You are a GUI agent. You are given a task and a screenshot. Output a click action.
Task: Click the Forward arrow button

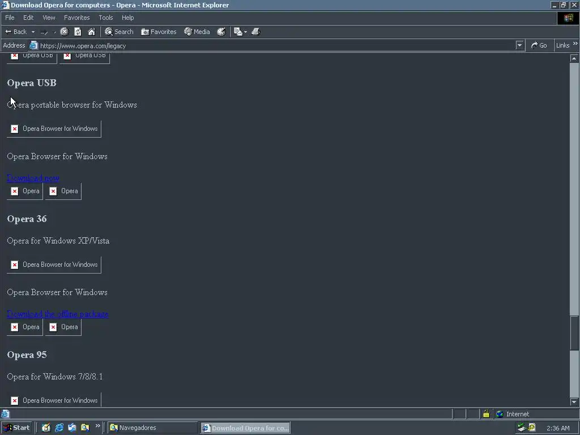pyautogui.click(x=44, y=32)
